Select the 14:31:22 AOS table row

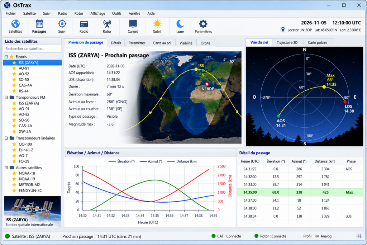click(x=300, y=169)
